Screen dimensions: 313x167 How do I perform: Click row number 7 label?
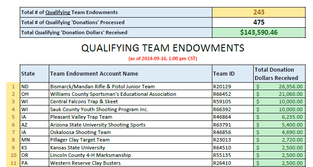tap(13, 132)
